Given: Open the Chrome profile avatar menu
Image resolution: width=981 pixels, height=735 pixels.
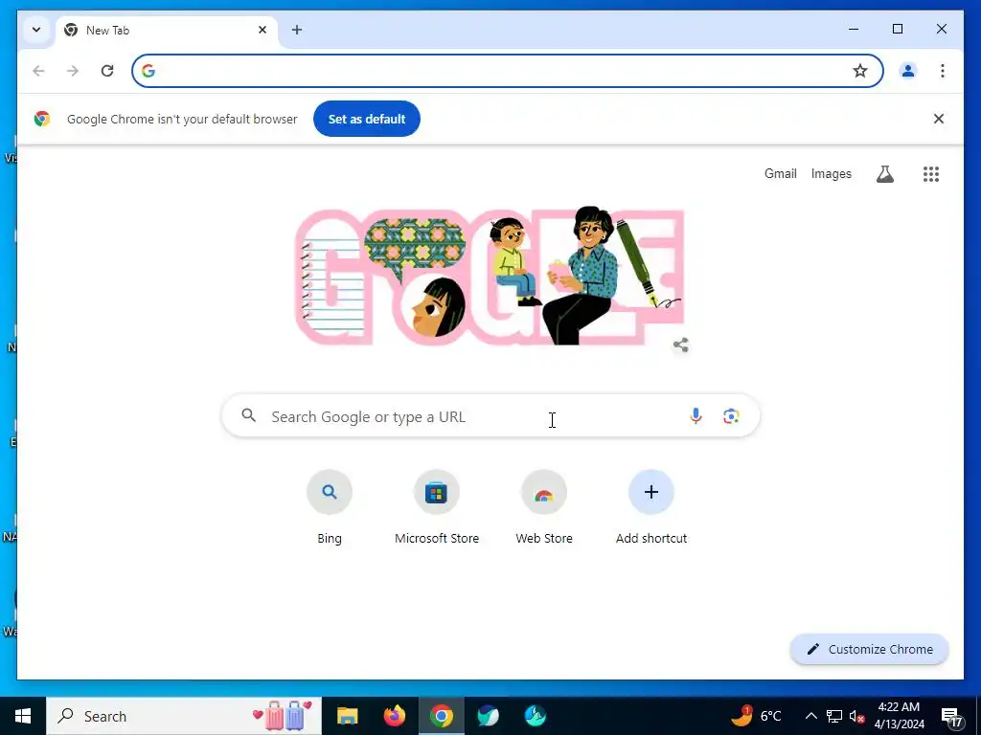Looking at the screenshot, I should click(908, 71).
